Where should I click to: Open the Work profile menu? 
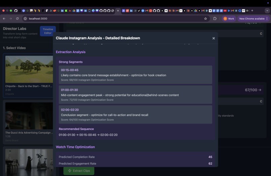pyautogui.click(x=229, y=18)
